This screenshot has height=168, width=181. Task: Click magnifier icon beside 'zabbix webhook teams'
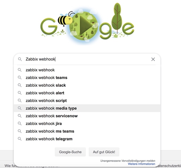[x=19, y=78]
